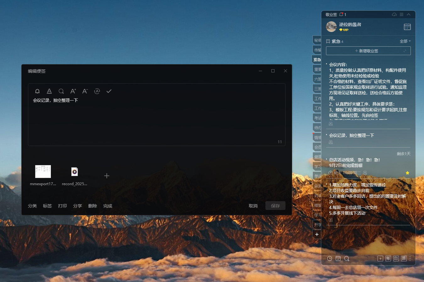424x282 pixels.
Task: Mark note done with the checkmark toolbar icon
Action: pyautogui.click(x=109, y=91)
